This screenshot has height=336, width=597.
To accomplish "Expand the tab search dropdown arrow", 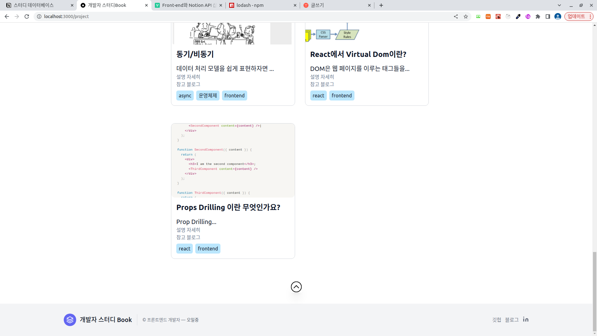I will point(559,5).
